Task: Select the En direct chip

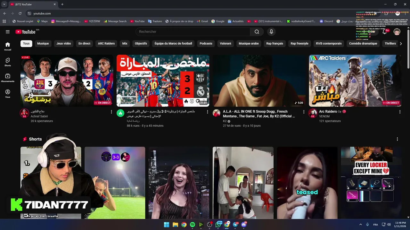Action: point(84,43)
